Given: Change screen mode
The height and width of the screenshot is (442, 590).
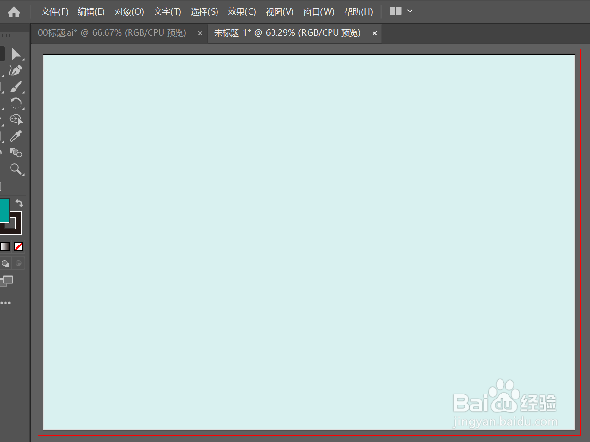Looking at the screenshot, I should coord(7,281).
